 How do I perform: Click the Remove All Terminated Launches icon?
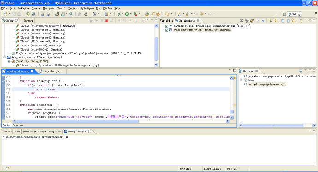click(91, 21)
